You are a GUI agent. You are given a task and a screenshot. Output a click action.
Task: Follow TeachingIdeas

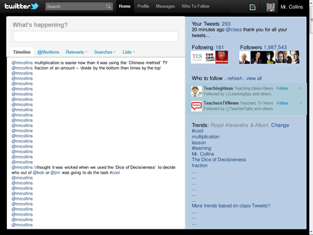point(282,88)
